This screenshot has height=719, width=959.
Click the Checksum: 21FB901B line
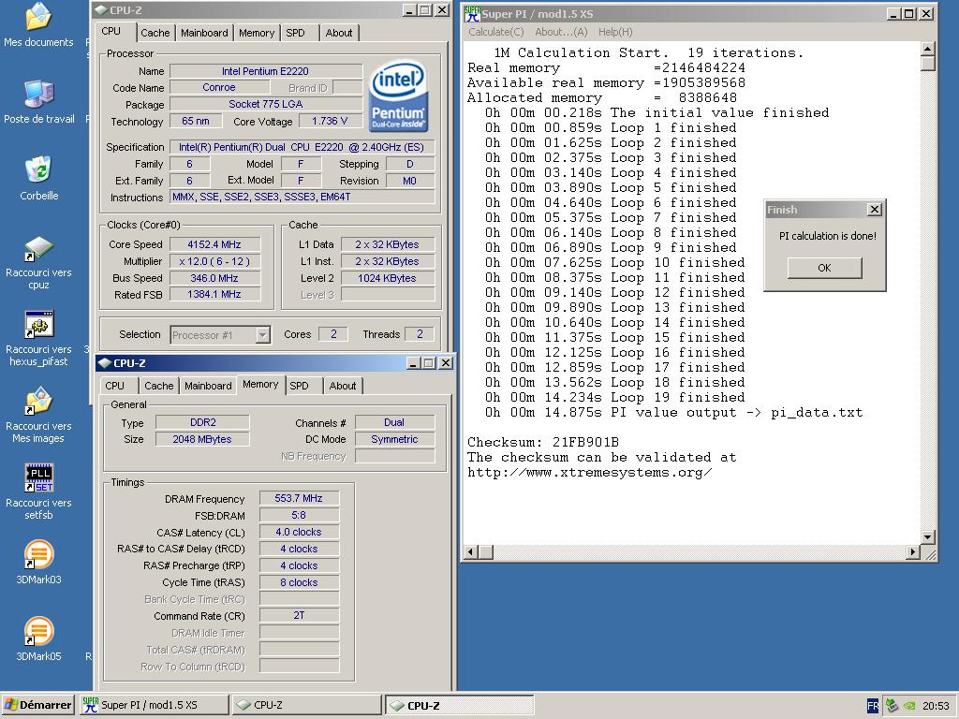point(543,442)
